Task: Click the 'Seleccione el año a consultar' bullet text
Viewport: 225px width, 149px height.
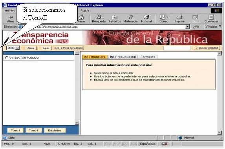Action: pyautogui.click(x=114, y=73)
